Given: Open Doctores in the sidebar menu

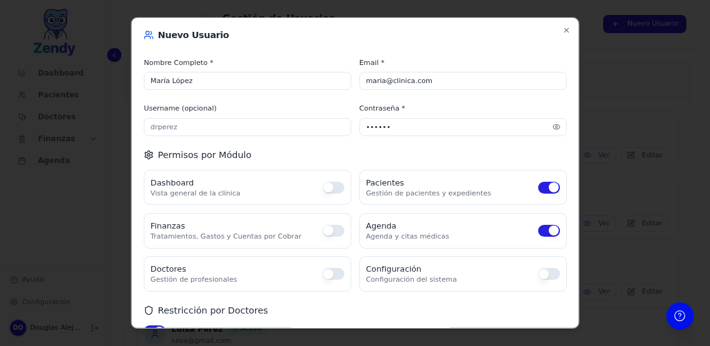Looking at the screenshot, I should [x=56, y=117].
